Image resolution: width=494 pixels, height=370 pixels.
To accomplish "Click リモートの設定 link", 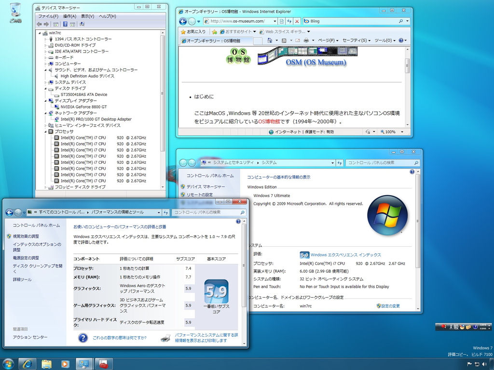I will tap(199, 195).
